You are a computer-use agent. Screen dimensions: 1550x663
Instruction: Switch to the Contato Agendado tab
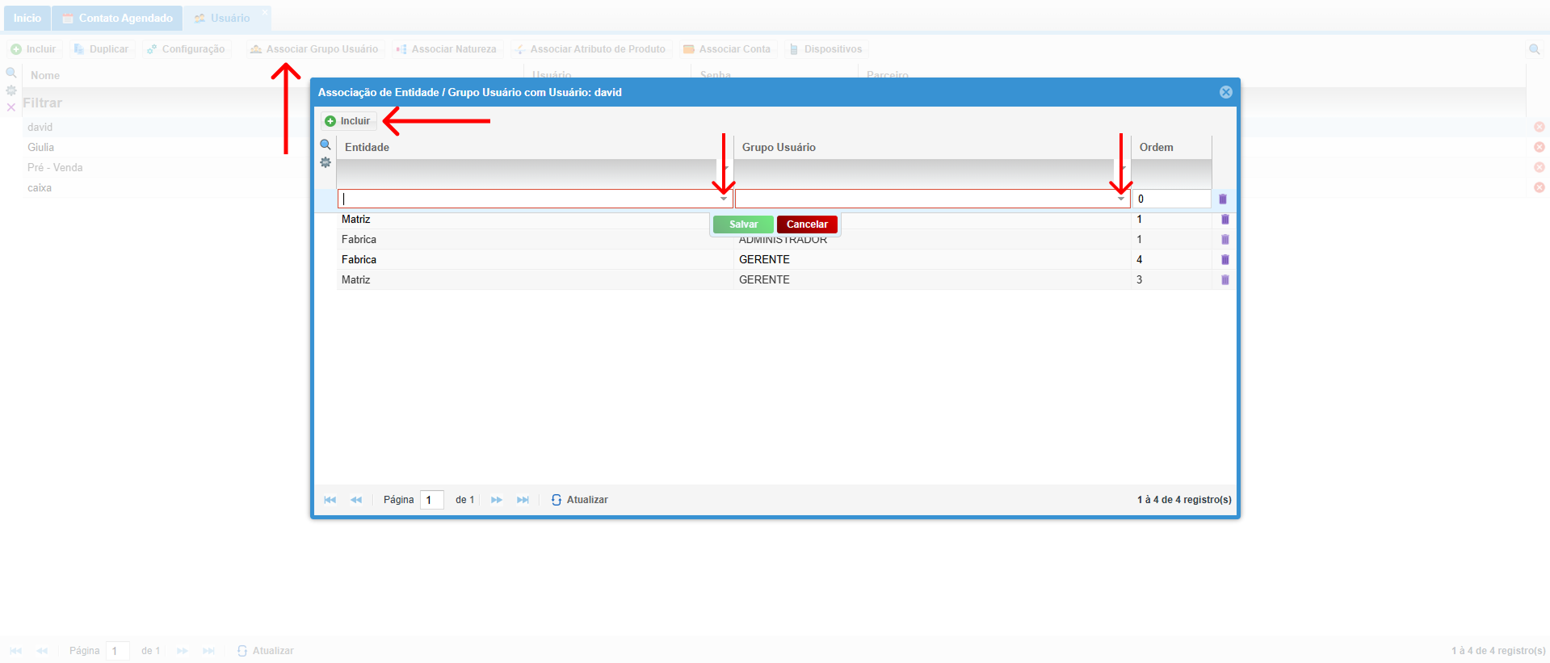pos(117,18)
